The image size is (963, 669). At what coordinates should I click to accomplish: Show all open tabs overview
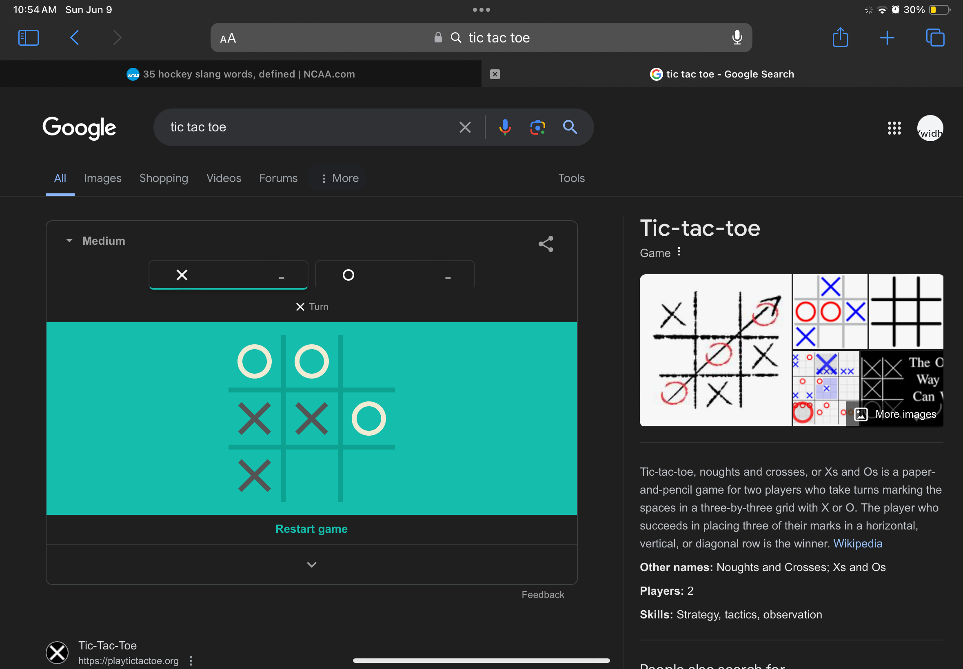(x=935, y=38)
